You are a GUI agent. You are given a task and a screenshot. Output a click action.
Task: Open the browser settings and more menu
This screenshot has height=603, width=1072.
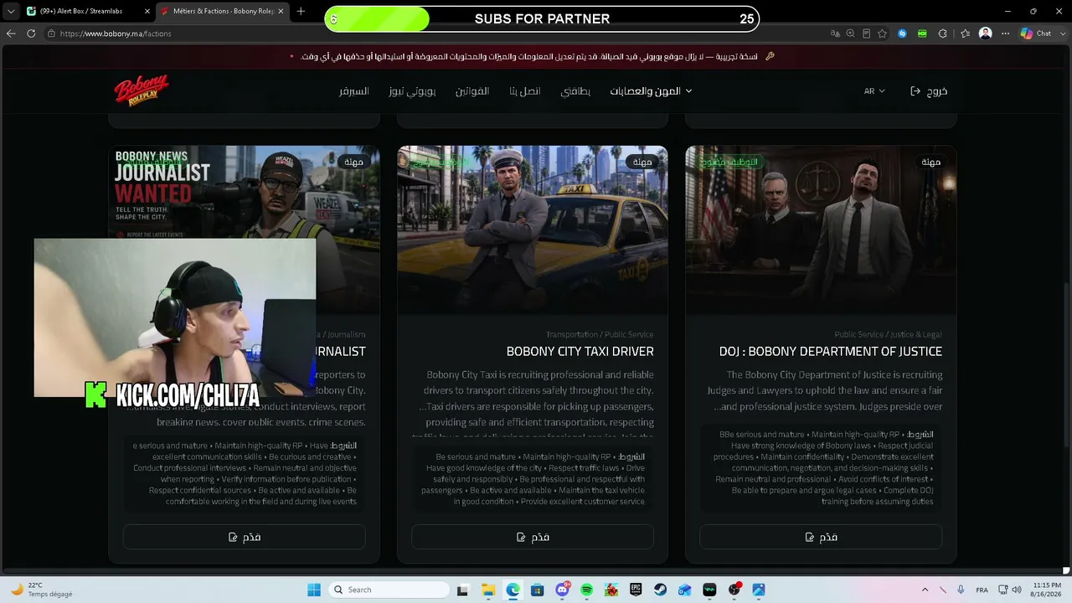coord(1006,33)
